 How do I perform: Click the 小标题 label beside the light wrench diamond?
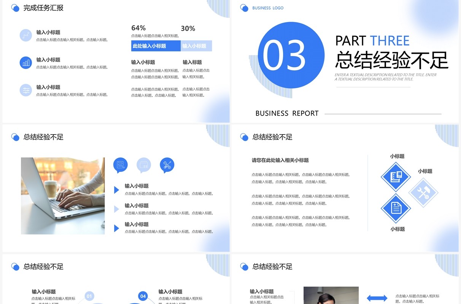pyautogui.click(x=425, y=171)
